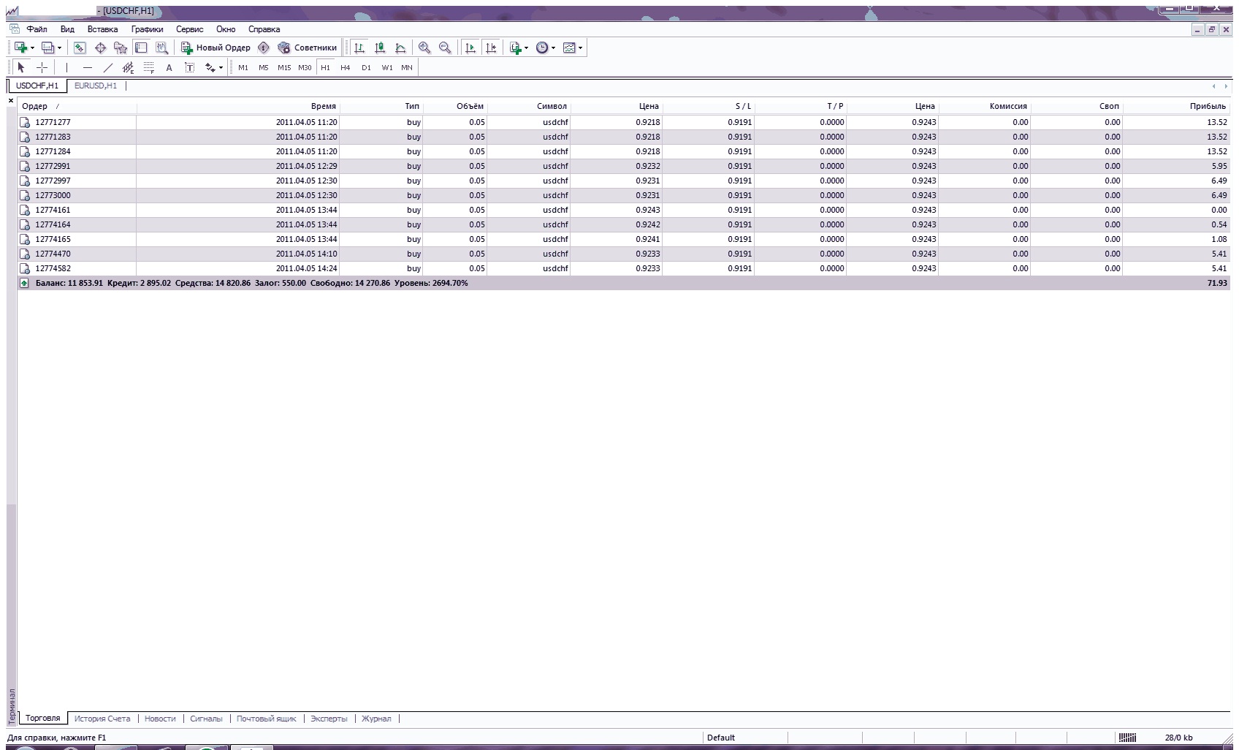Click the app icon beside Файл
The width and height of the screenshot is (1239, 750).
click(14, 29)
